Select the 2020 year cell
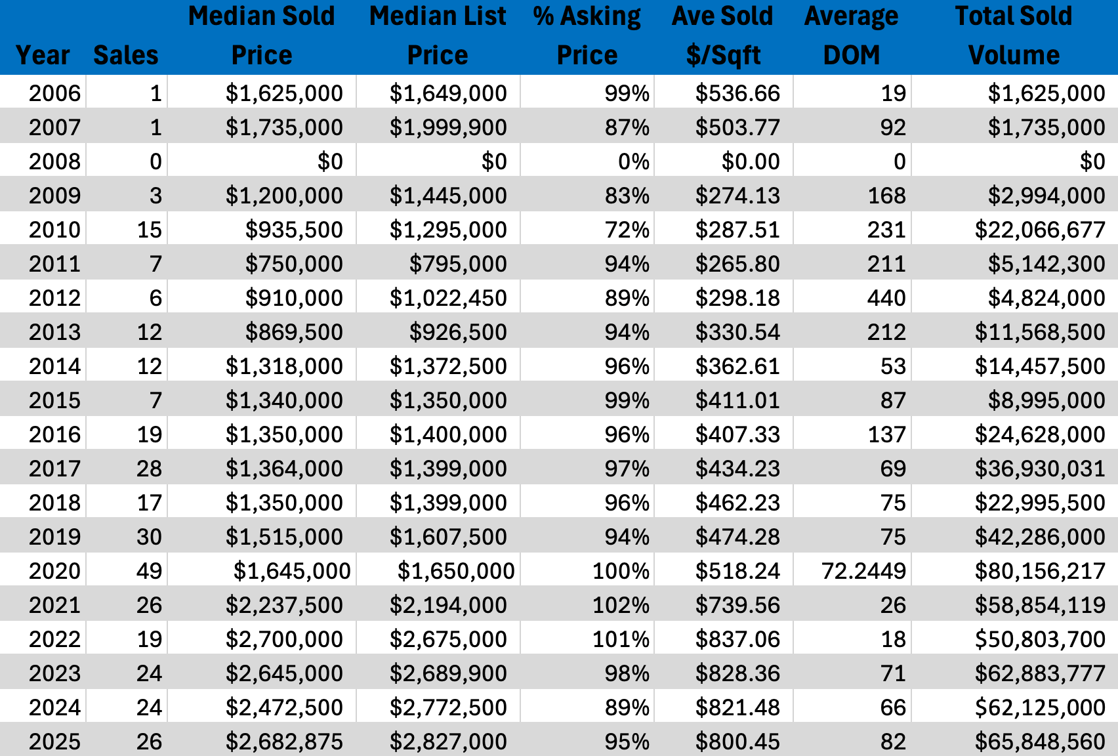 click(54, 571)
